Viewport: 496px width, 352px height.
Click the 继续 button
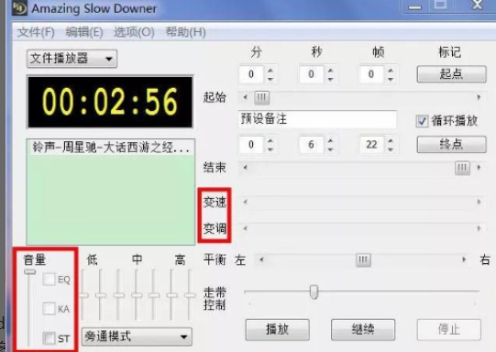363,330
